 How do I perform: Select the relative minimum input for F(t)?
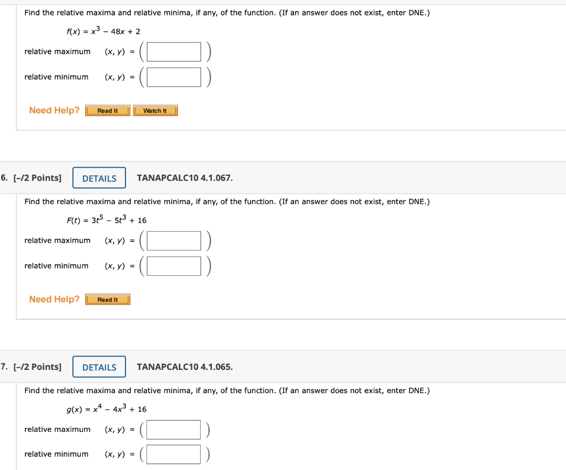pos(173,266)
